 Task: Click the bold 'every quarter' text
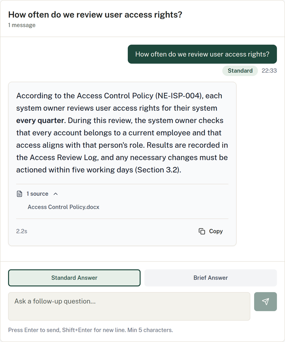tap(40, 120)
